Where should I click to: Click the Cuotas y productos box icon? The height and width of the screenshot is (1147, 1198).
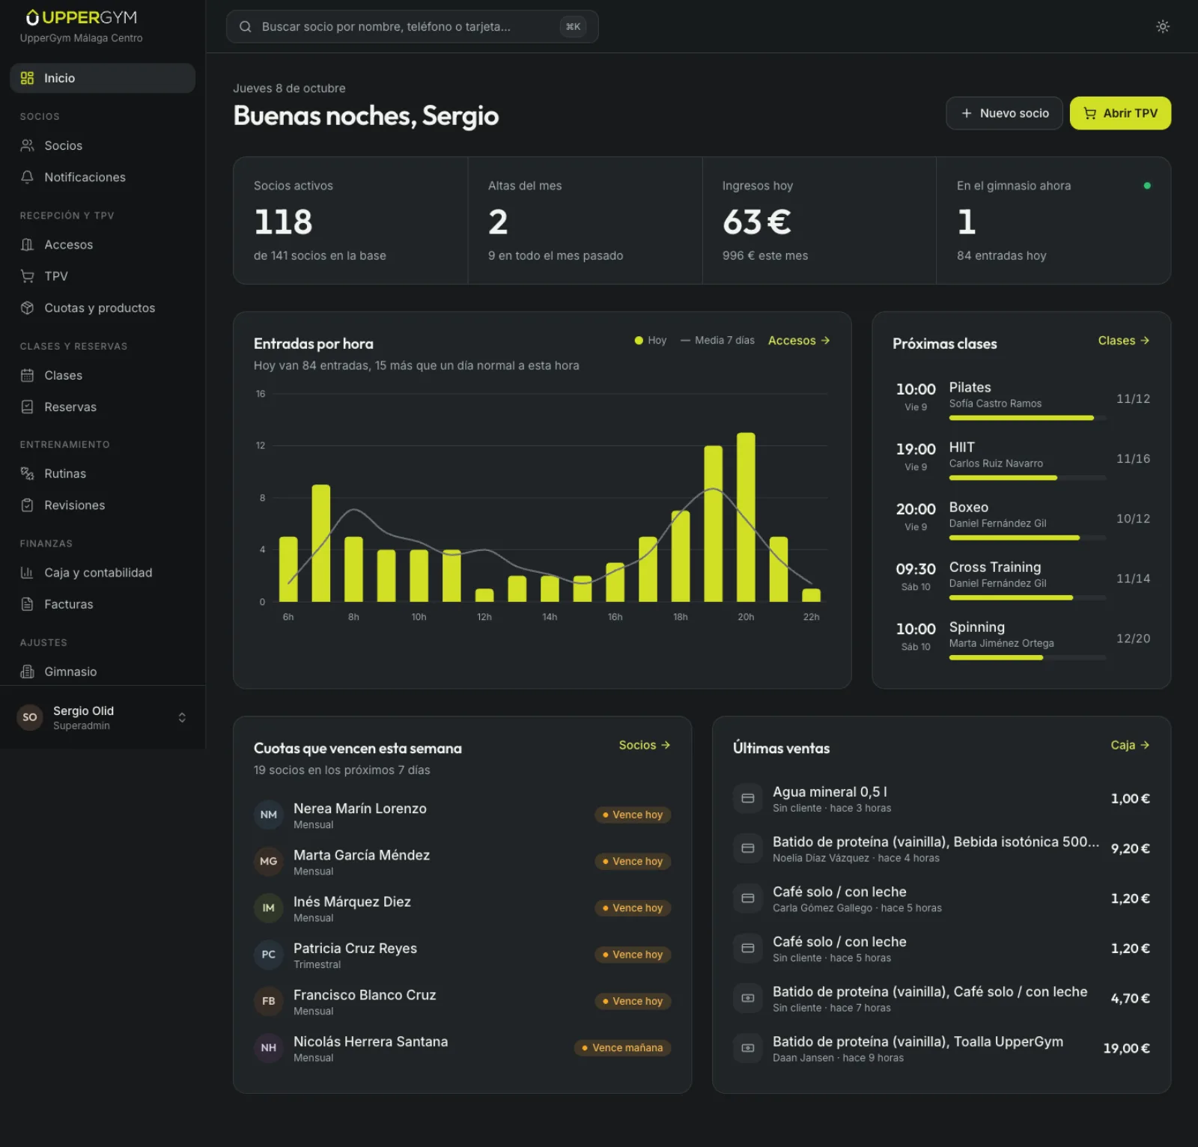[28, 308]
